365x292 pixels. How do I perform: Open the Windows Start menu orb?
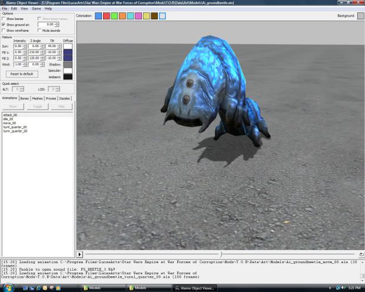[x=9, y=288]
